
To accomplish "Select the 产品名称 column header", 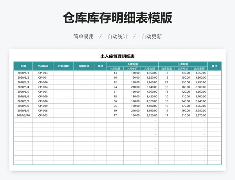I will 63,66.
